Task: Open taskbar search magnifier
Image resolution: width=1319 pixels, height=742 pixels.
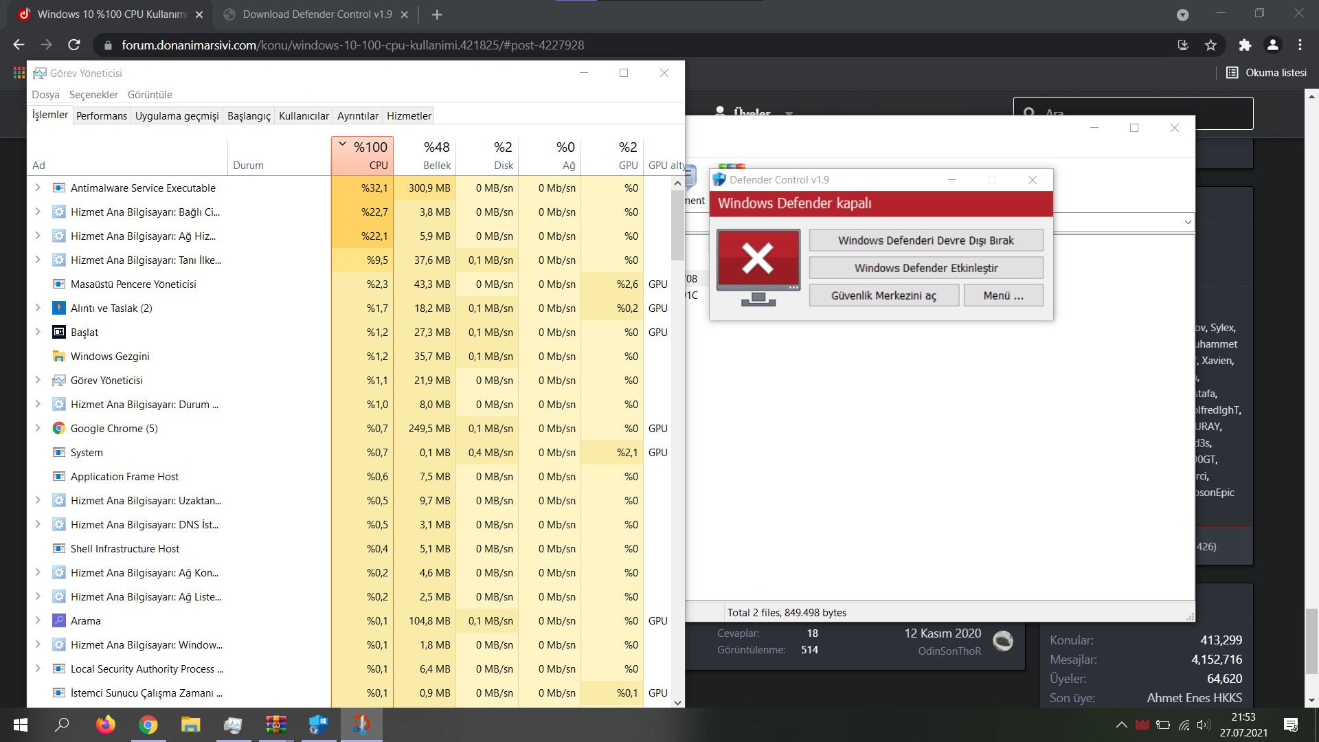Action: (63, 724)
